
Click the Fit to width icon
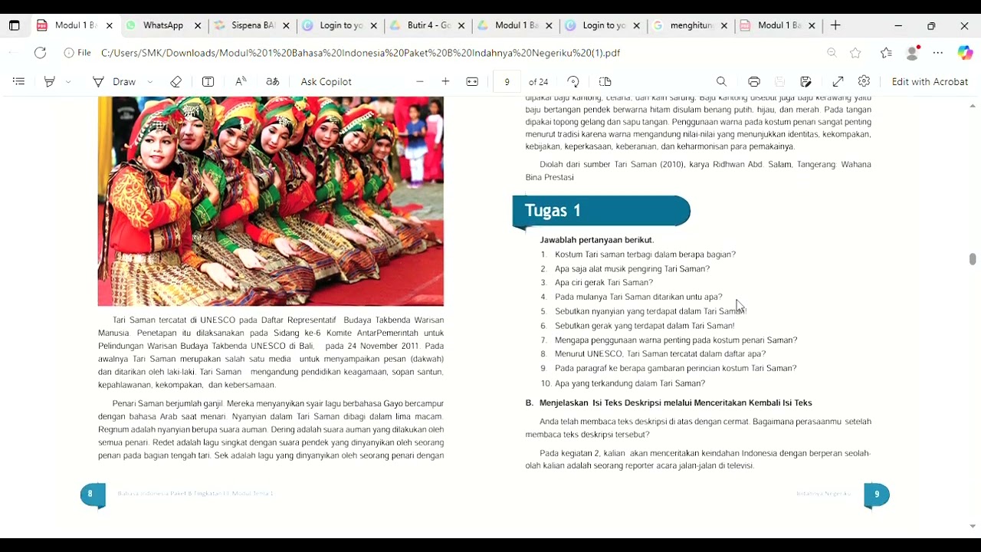point(472,81)
